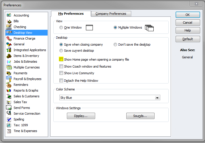Image resolution: width=205 pixels, height=143 pixels.
Task: Select Checking in the preferences list
Action: click(27, 27)
